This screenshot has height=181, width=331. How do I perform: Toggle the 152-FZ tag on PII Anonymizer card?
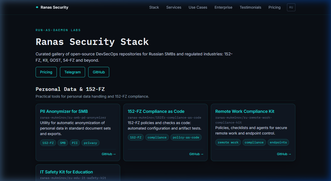pos(48,143)
